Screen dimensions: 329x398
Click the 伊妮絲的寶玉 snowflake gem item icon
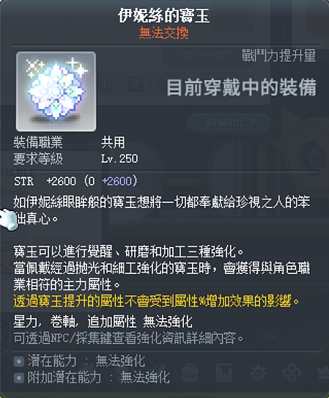pos(56,92)
